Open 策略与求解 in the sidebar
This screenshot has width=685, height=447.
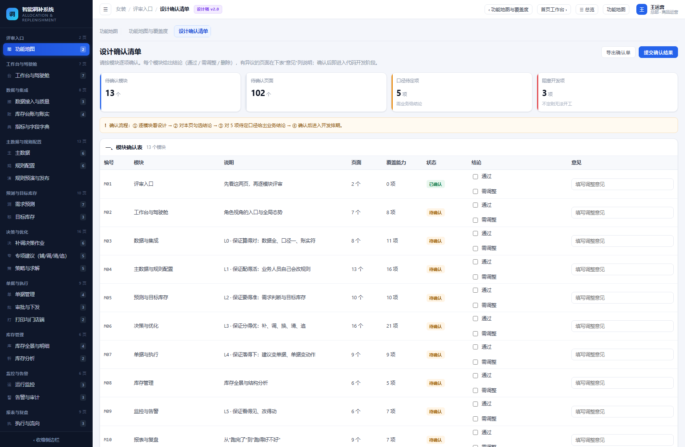pyautogui.click(x=46, y=269)
